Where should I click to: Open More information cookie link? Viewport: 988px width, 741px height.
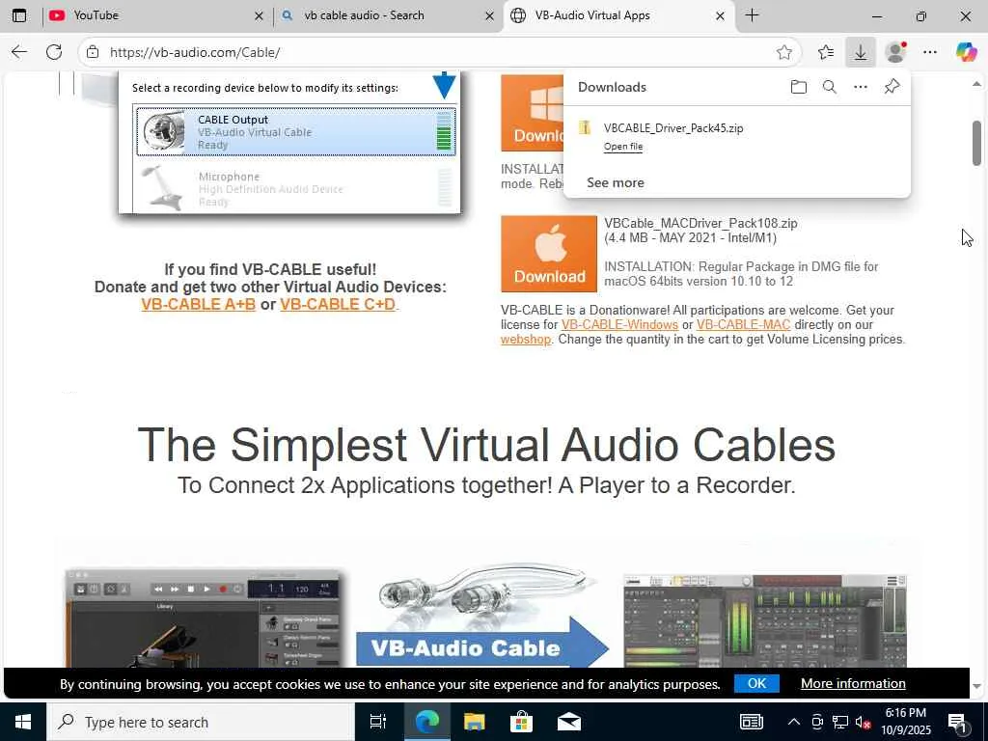click(x=853, y=684)
